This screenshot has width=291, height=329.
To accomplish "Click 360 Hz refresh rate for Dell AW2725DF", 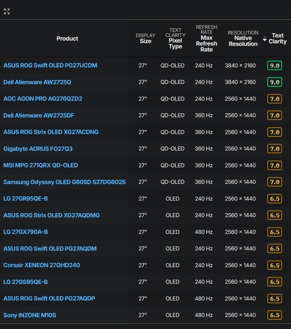I will click(204, 115).
